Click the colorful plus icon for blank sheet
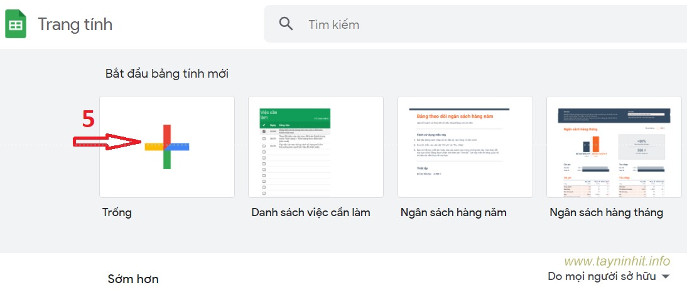Viewport: 687px width, 290px height. [167, 147]
